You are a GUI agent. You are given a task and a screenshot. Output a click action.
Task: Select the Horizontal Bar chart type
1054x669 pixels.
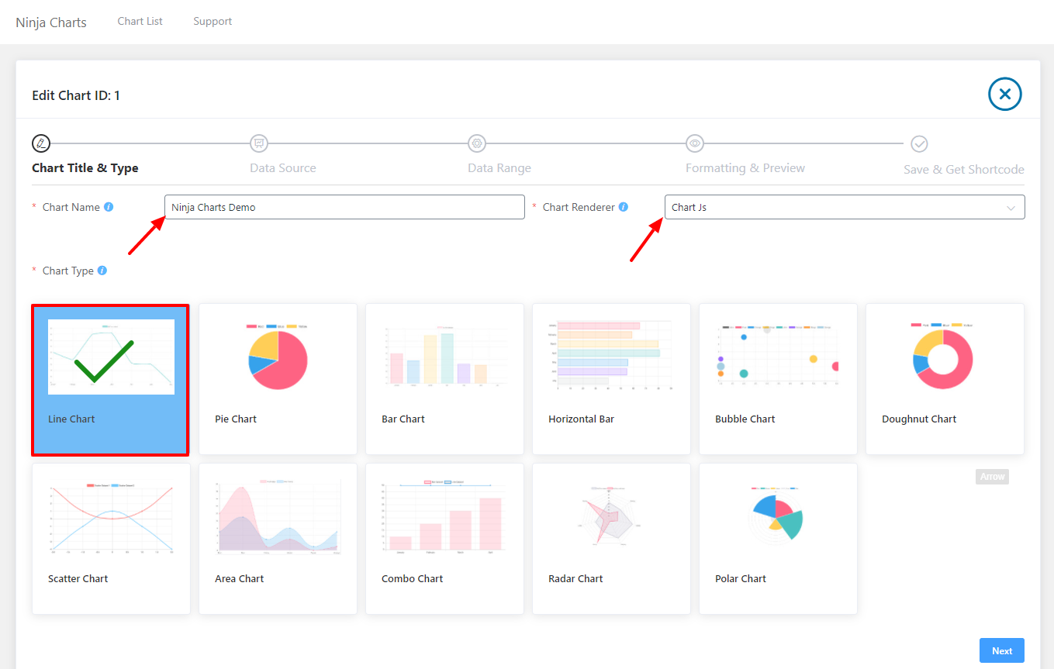coord(610,379)
